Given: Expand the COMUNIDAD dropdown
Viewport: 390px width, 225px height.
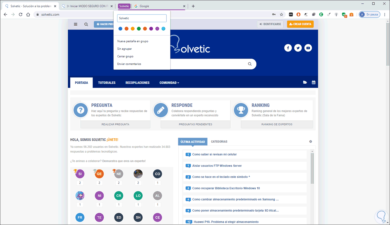Looking at the screenshot, I should pyautogui.click(x=169, y=83).
